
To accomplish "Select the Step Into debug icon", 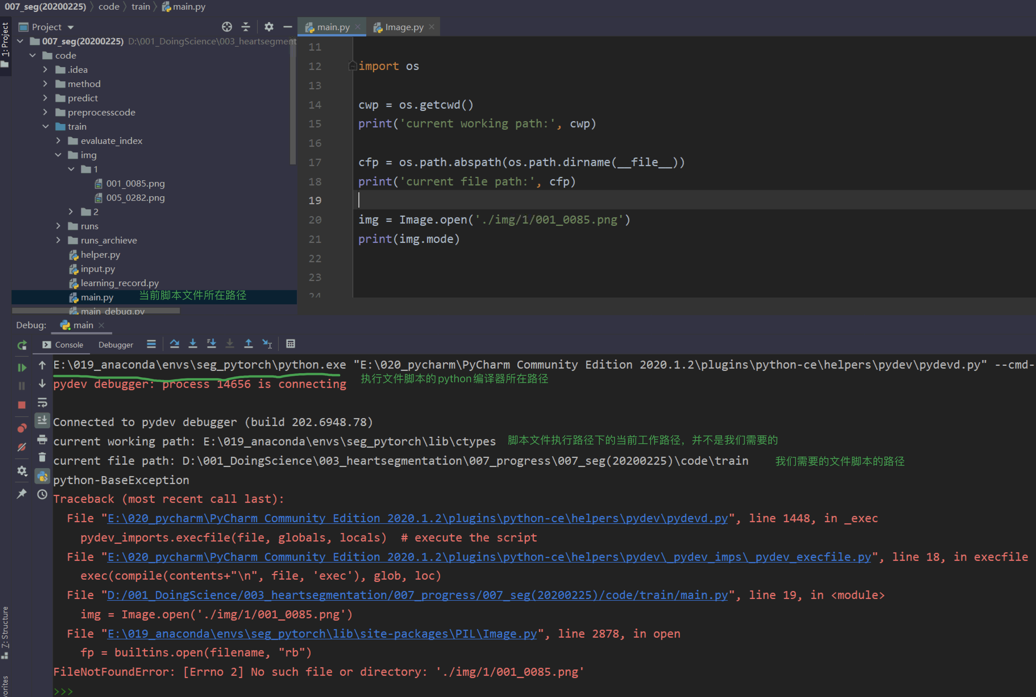I will pyautogui.click(x=193, y=343).
